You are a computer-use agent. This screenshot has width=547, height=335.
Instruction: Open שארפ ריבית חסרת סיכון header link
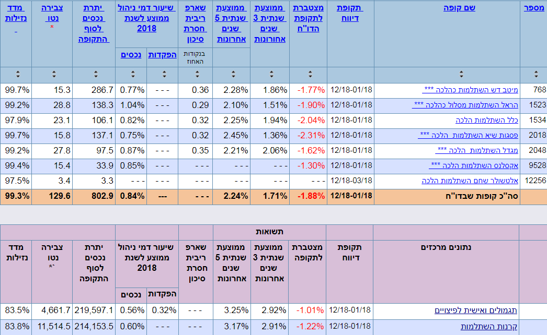(x=195, y=23)
